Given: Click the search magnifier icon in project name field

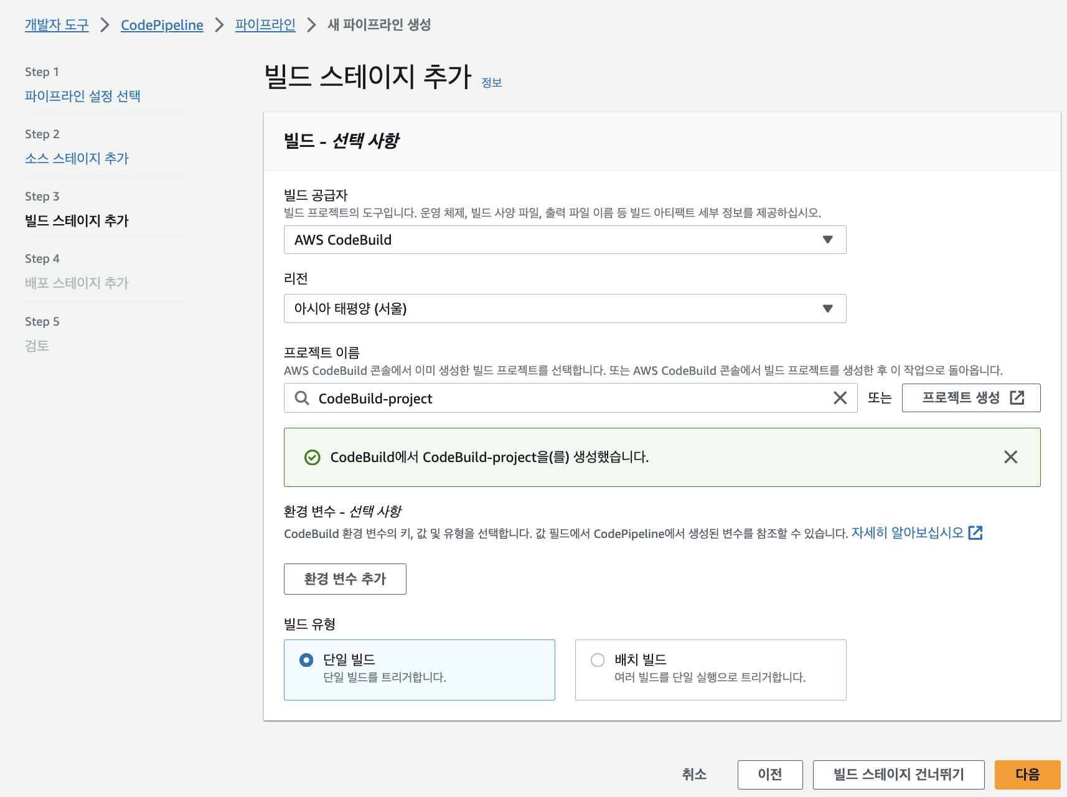Looking at the screenshot, I should [303, 398].
